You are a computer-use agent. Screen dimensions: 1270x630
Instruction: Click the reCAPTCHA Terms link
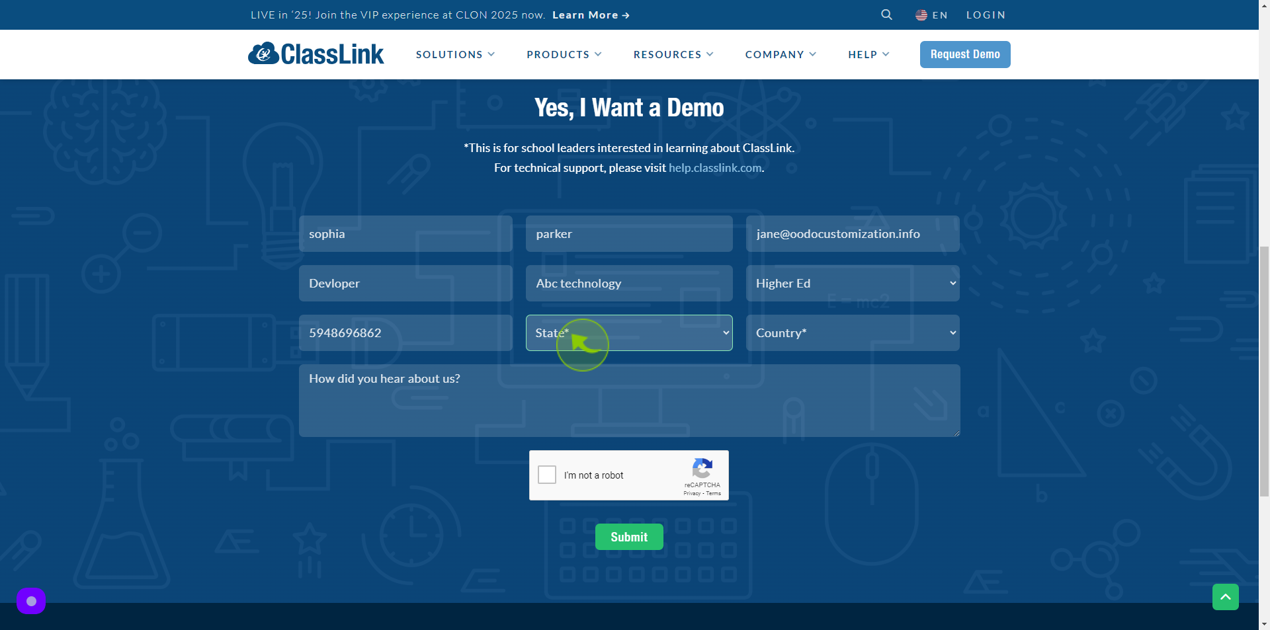pyautogui.click(x=714, y=493)
